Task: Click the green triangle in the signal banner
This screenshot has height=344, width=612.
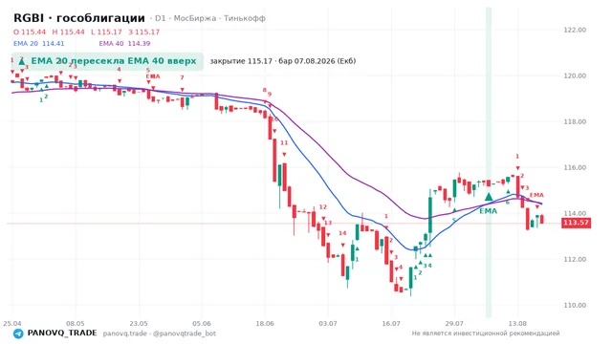Action: point(22,61)
